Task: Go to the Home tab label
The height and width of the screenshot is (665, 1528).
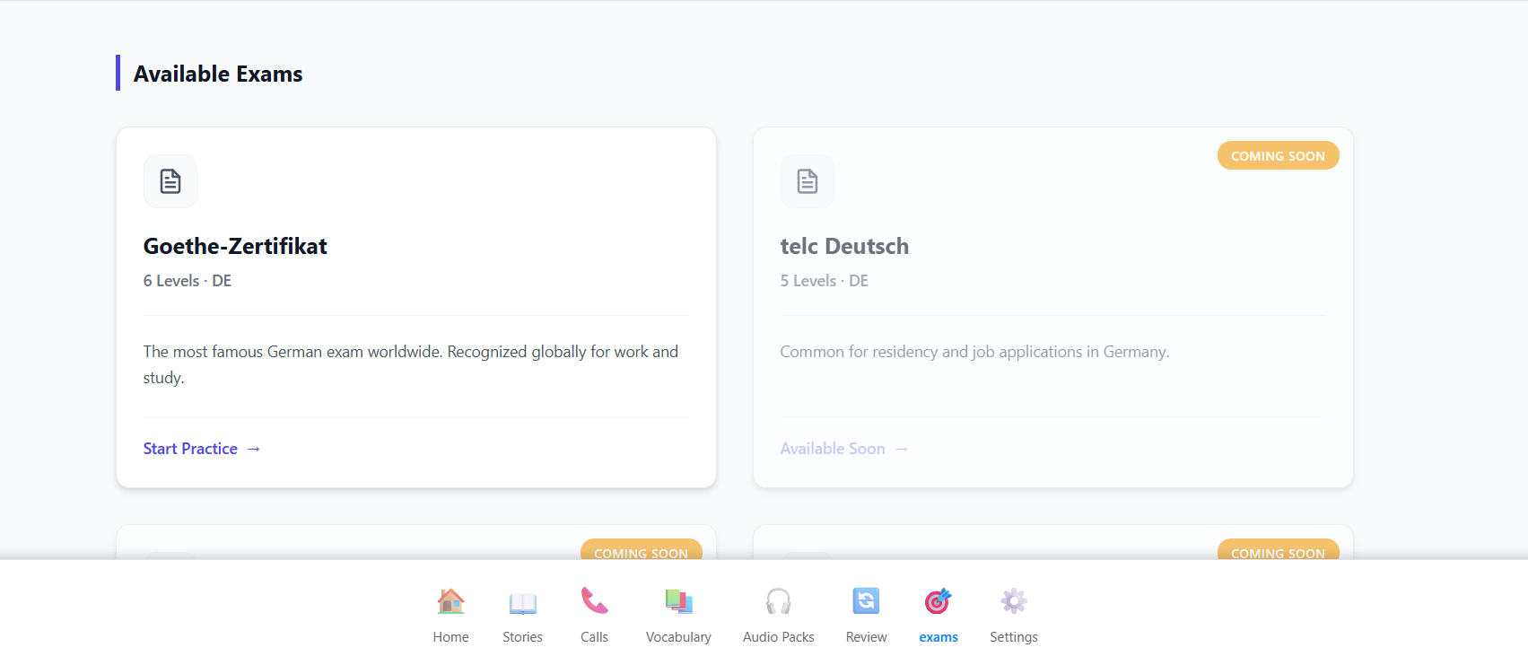Action: [450, 637]
